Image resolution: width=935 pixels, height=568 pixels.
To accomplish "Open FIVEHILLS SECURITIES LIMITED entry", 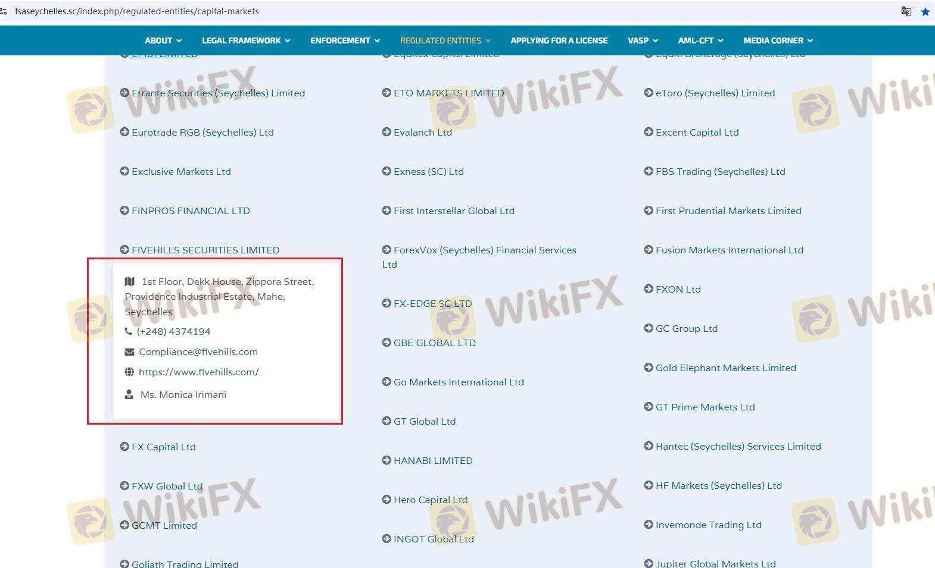I will coord(205,250).
